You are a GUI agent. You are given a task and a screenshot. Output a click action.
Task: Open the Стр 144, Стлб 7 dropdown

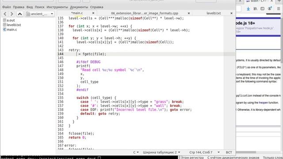tap(204, 152)
